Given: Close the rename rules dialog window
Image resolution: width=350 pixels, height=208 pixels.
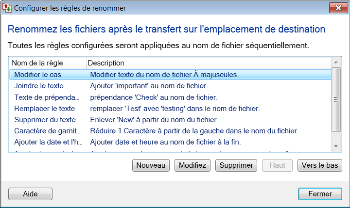Looking at the screenshot, I should (337, 8).
